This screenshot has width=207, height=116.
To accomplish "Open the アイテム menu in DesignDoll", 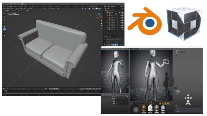I will (111, 49).
